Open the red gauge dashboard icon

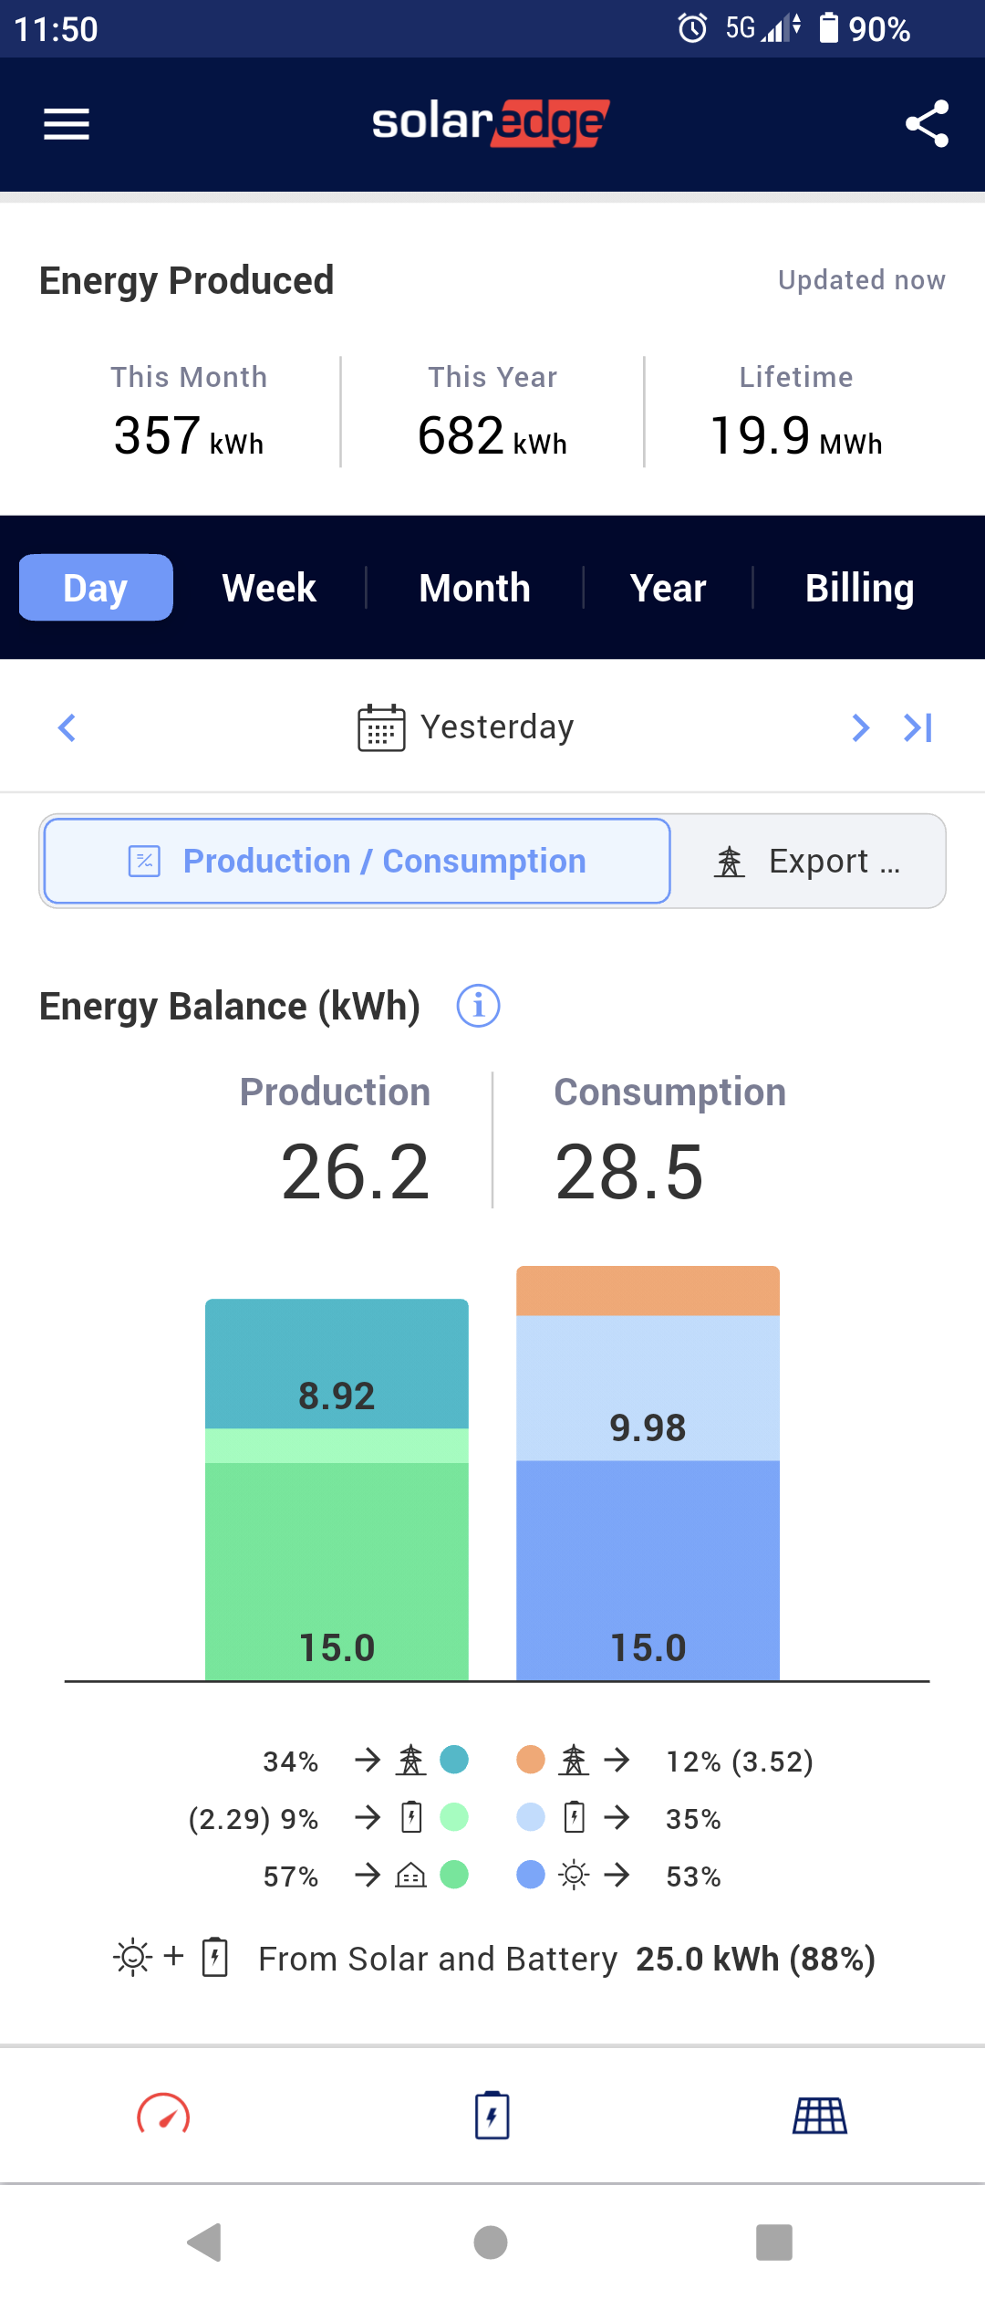pos(163,2115)
